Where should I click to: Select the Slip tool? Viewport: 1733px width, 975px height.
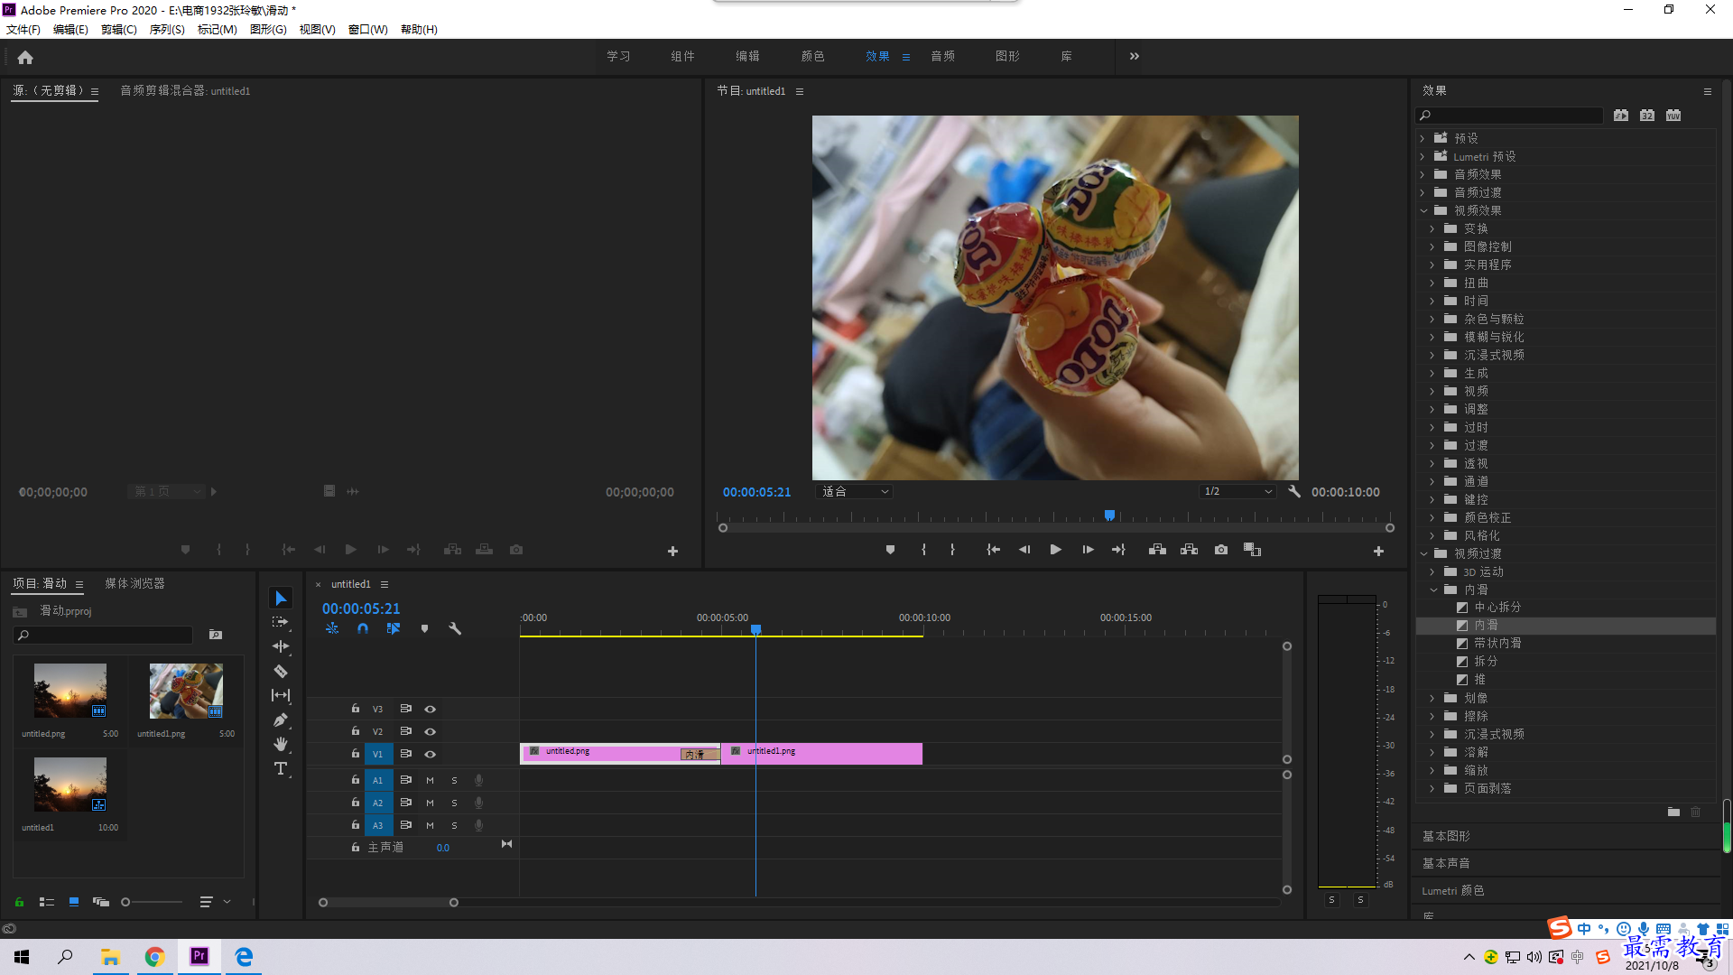click(281, 695)
